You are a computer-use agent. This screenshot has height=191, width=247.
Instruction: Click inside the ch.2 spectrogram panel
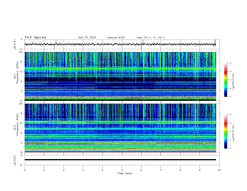(x=120, y=128)
